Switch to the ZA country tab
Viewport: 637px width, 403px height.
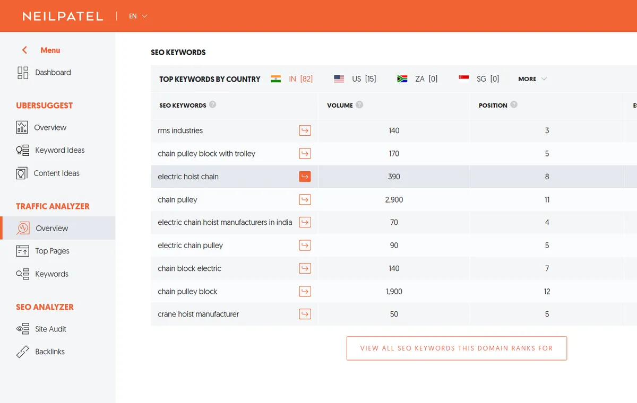[x=418, y=79]
